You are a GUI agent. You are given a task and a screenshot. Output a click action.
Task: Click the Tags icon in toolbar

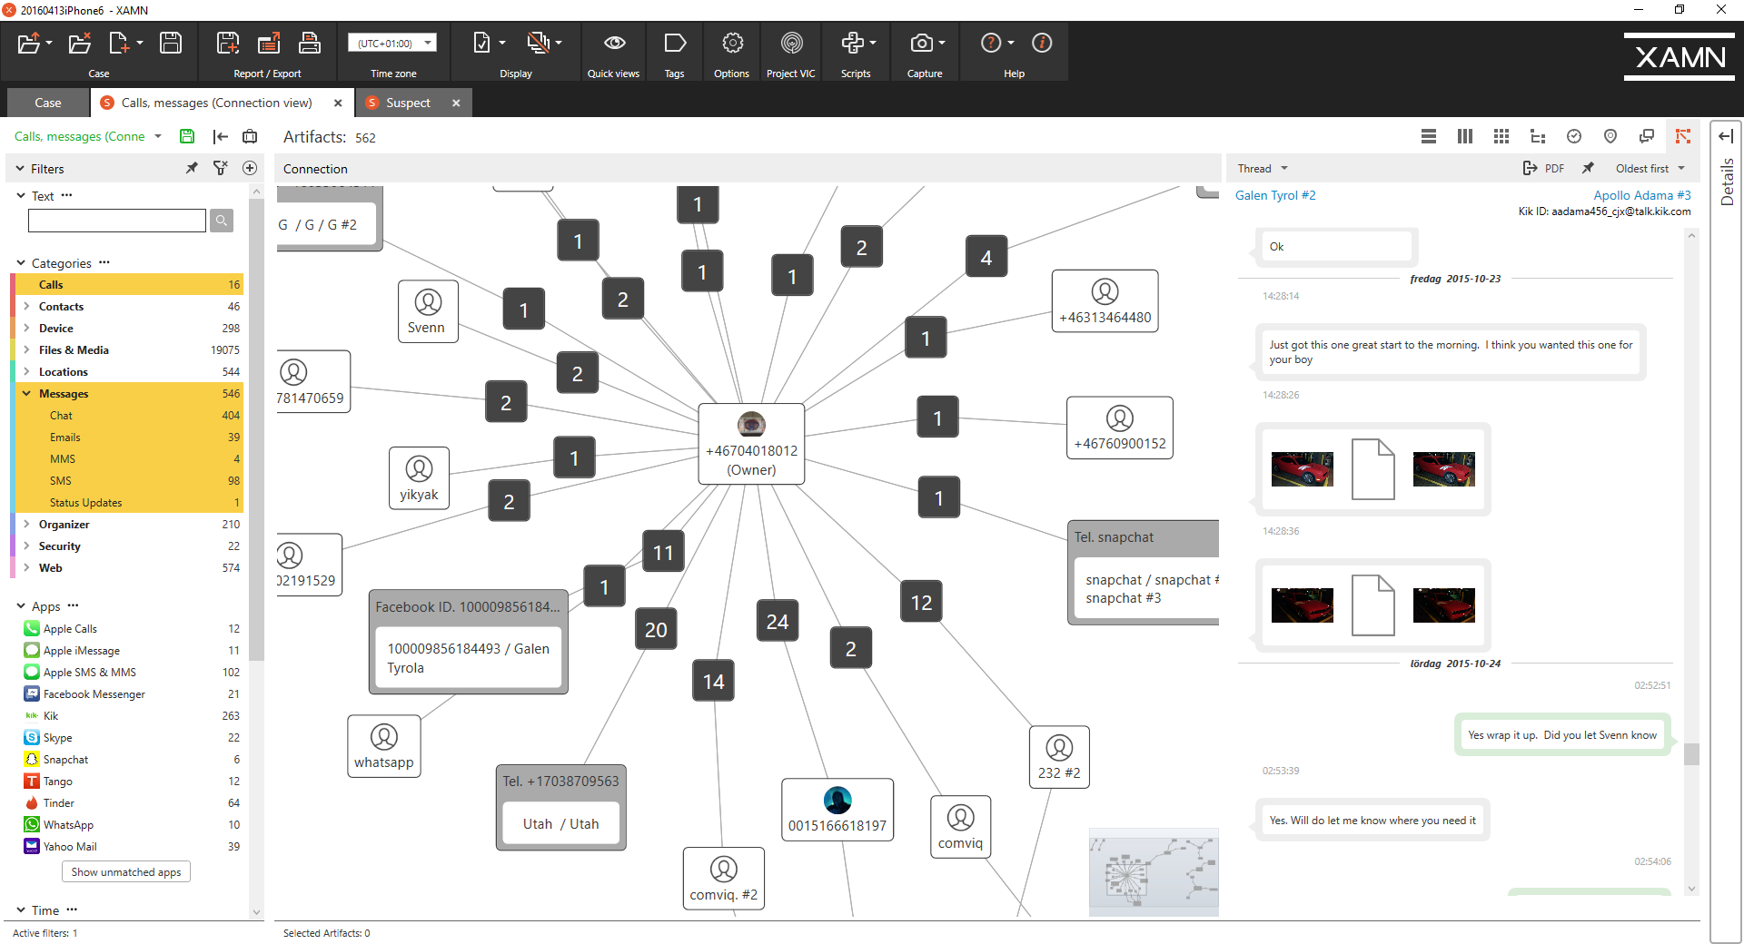tap(674, 44)
